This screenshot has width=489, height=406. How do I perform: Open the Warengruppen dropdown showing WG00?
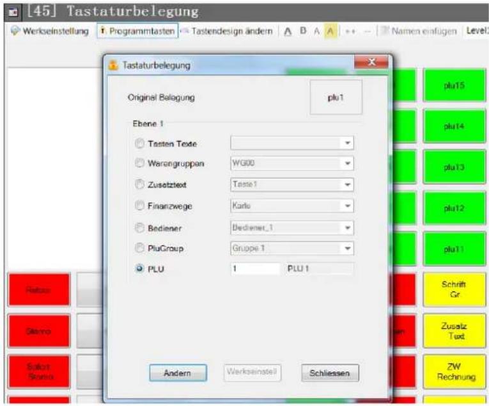tap(292, 163)
